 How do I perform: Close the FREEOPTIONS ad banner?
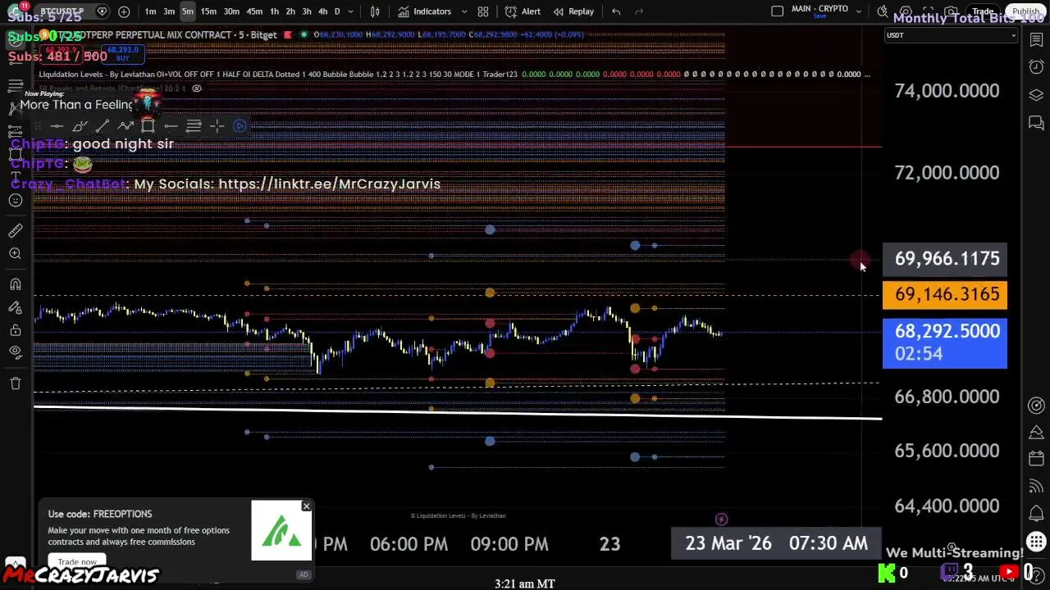point(307,506)
